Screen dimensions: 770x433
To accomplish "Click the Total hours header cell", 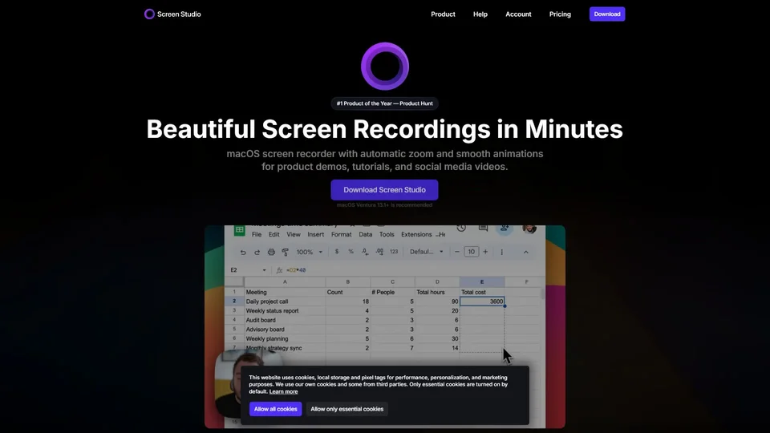I will [437, 292].
